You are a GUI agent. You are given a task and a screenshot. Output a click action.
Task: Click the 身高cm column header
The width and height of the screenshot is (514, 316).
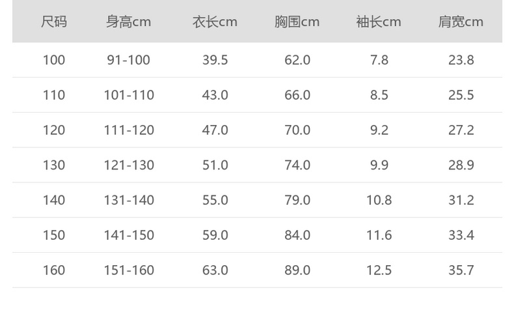128,22
